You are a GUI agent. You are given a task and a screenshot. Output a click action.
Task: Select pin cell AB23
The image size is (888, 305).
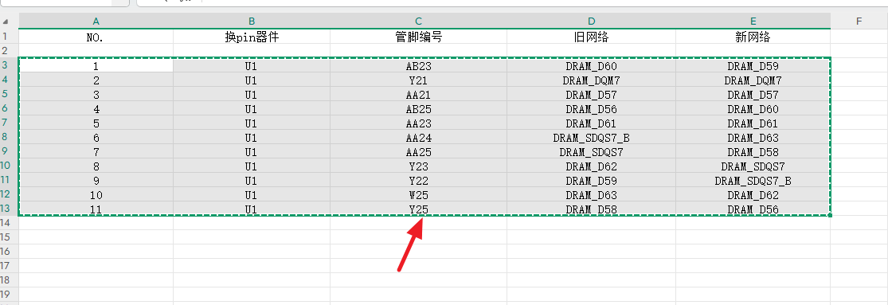coord(419,65)
